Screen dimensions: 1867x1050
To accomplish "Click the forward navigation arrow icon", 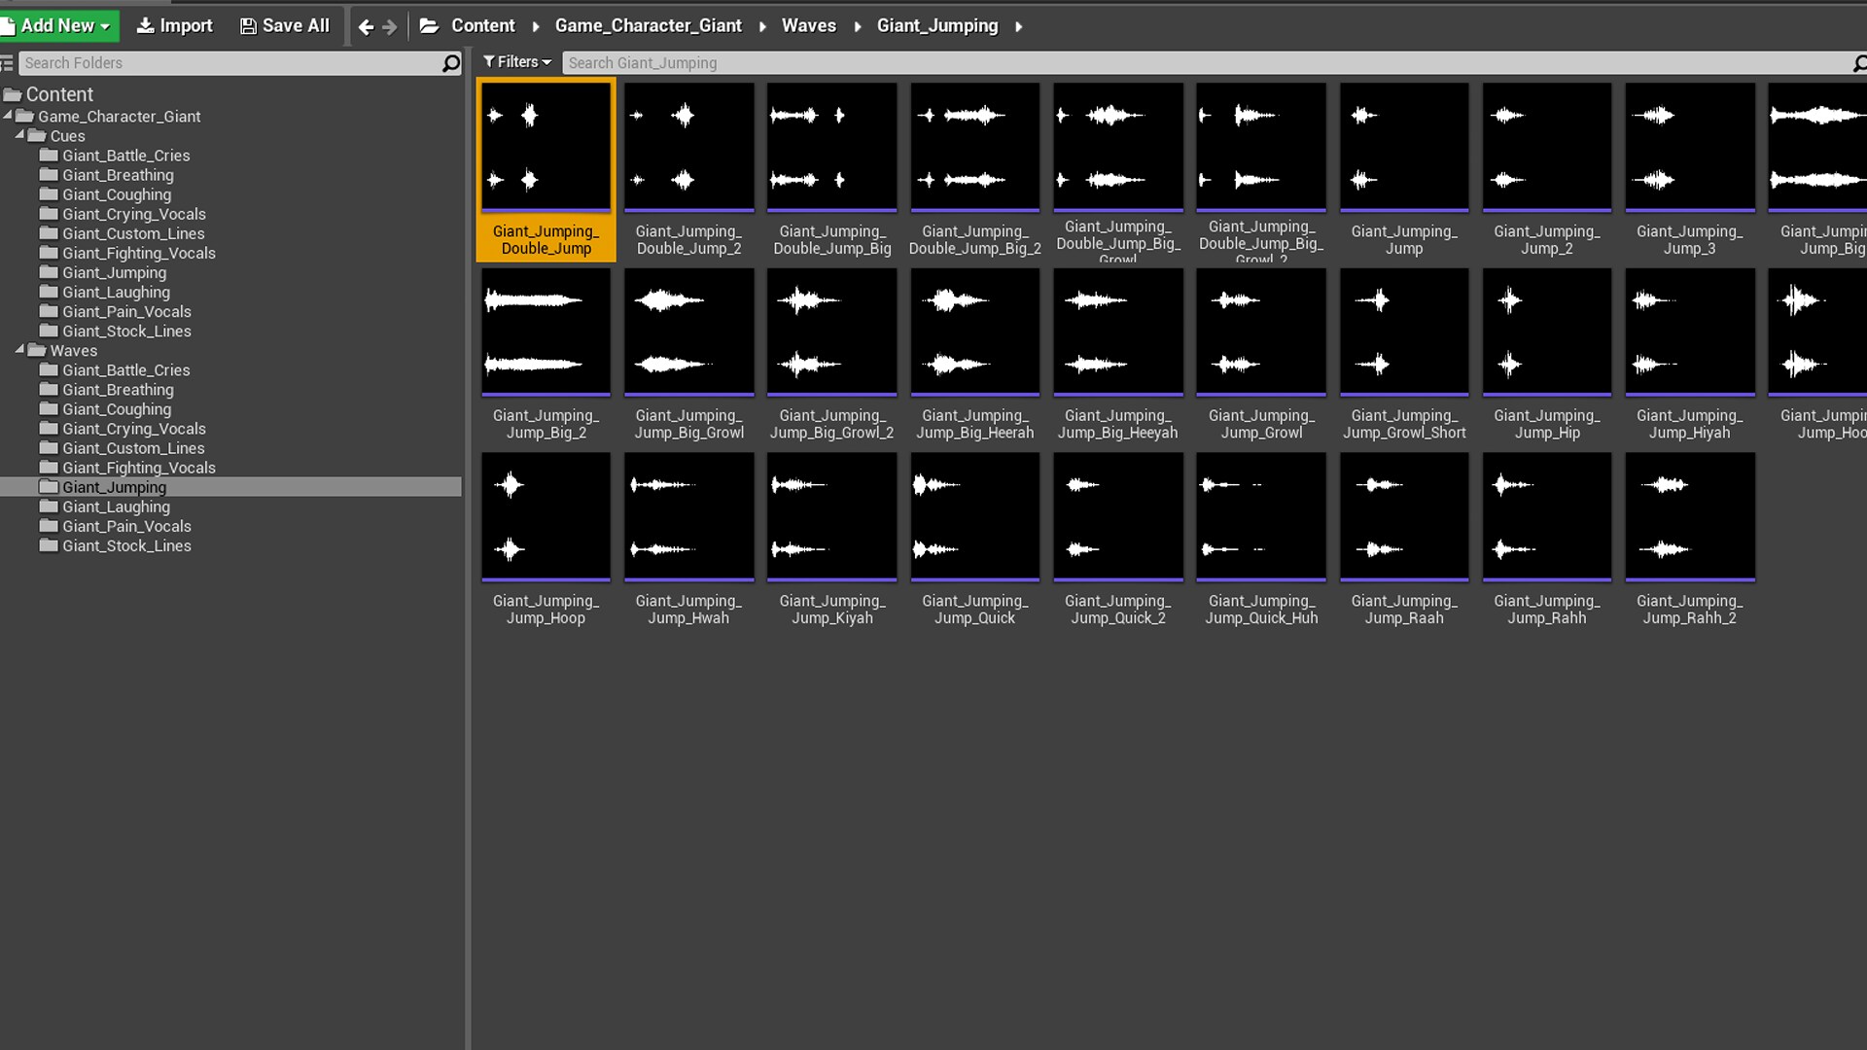I will click(x=390, y=27).
